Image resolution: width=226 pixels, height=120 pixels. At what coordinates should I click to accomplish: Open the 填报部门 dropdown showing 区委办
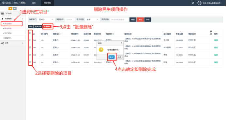[x=46, y=20]
